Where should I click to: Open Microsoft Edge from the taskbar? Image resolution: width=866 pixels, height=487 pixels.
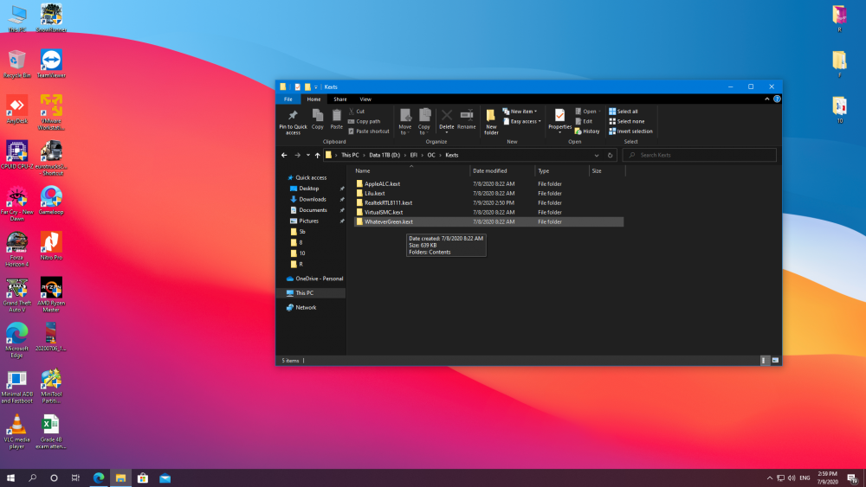[99, 477]
